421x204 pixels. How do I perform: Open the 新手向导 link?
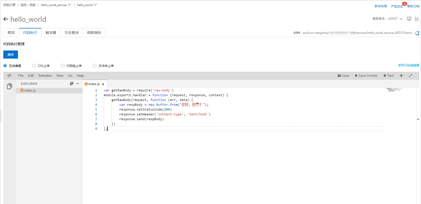click(381, 6)
